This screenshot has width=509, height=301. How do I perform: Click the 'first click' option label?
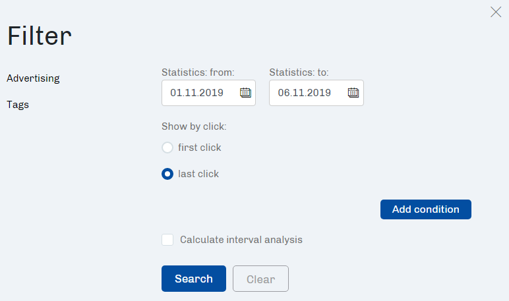click(x=200, y=148)
